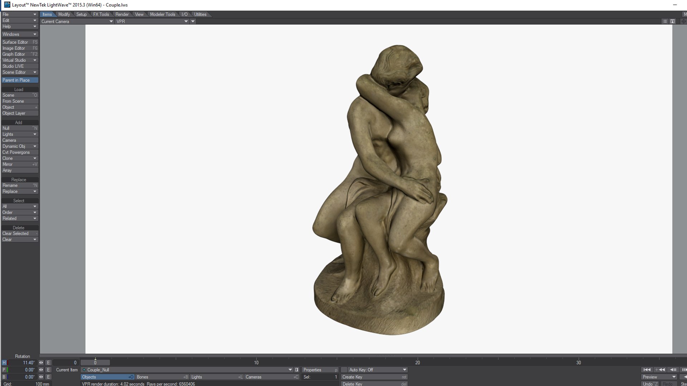Open the extra viewport options arrow next to VPR

193,21
